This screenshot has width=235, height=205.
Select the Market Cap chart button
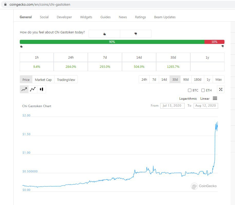[x=43, y=80]
